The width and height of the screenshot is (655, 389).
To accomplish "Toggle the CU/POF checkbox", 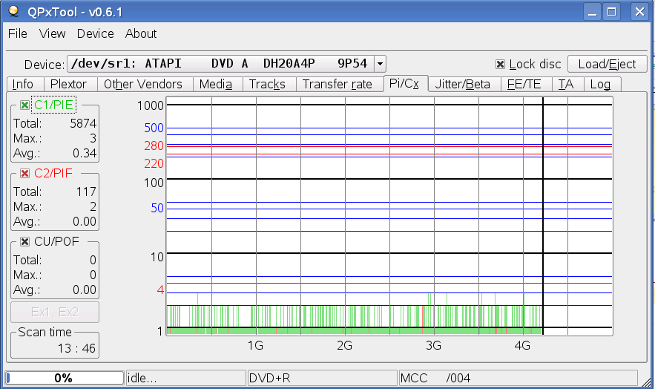I will coord(25,241).
